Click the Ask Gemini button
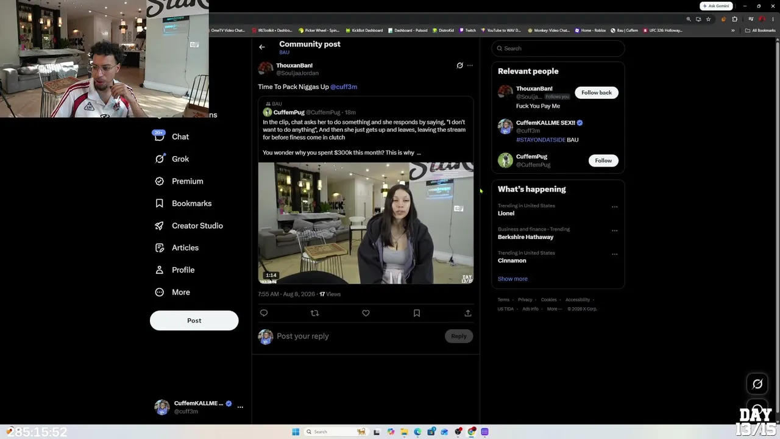Image resolution: width=780 pixels, height=439 pixels. pos(716,6)
